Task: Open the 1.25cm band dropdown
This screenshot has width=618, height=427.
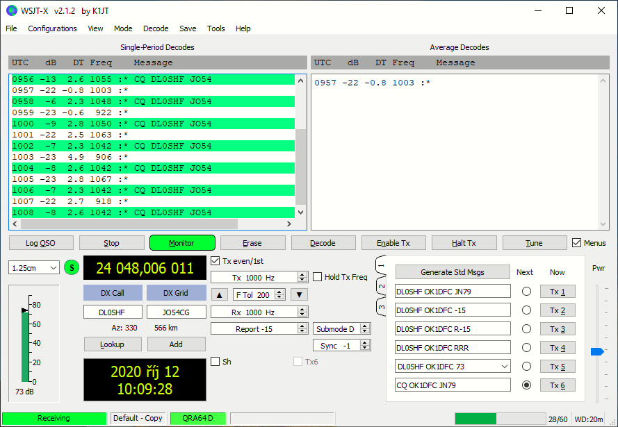Action: pos(34,268)
